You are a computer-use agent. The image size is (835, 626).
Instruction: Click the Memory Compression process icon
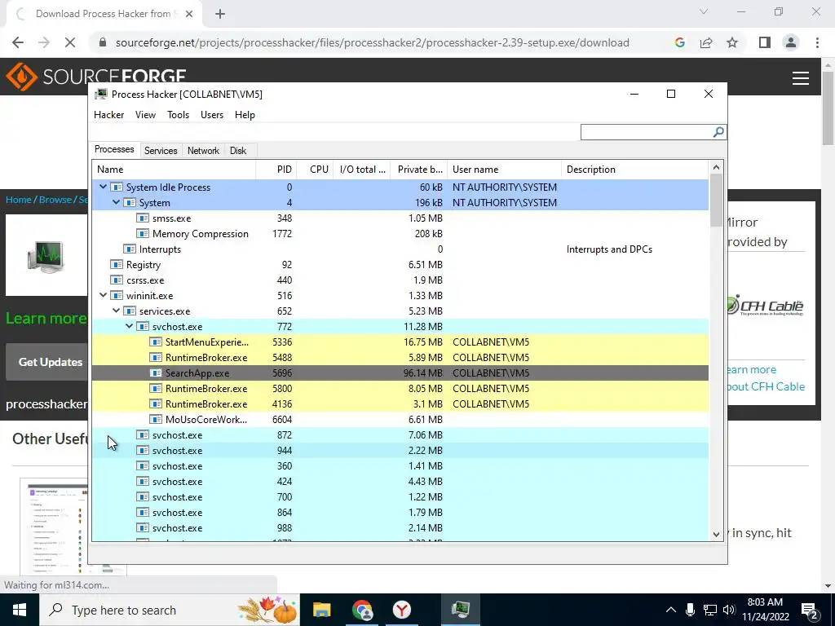click(142, 234)
